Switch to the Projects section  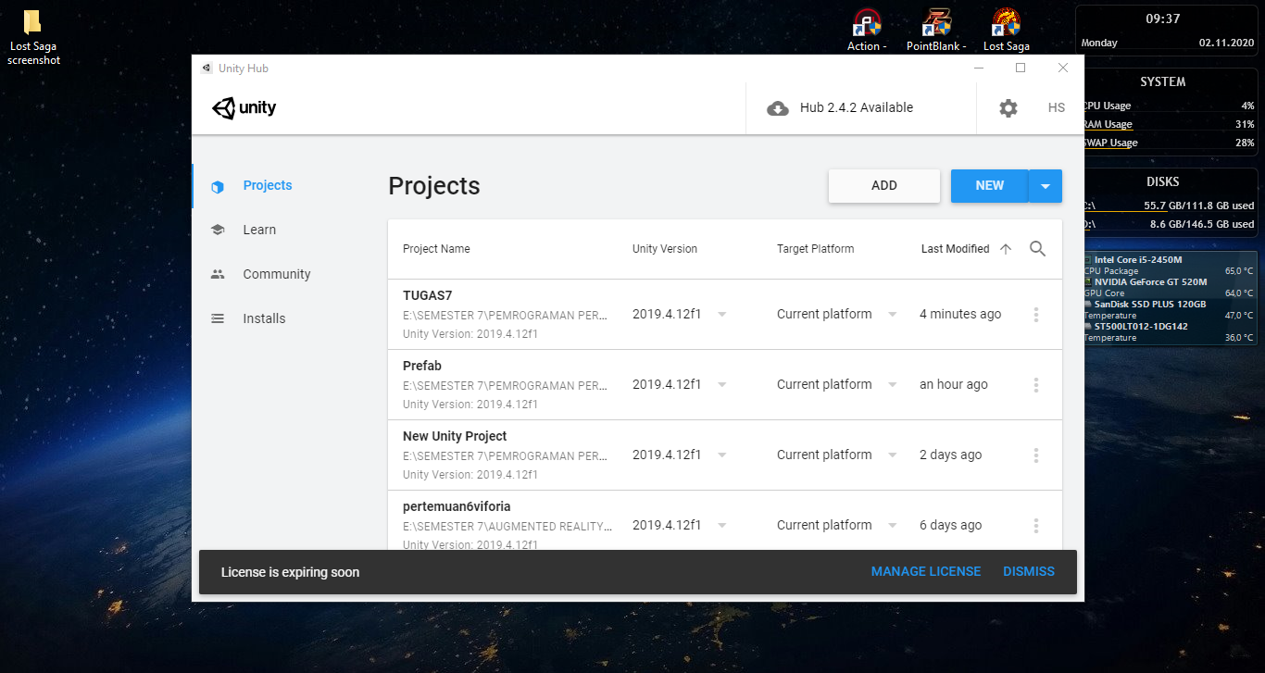coord(268,185)
